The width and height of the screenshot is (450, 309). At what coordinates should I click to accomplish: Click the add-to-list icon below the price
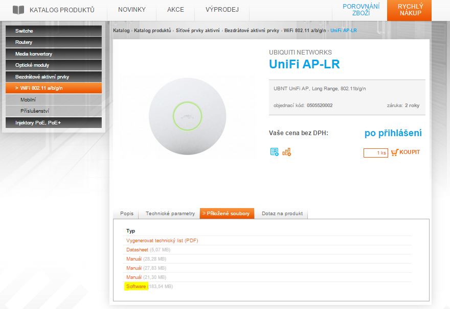click(275, 151)
